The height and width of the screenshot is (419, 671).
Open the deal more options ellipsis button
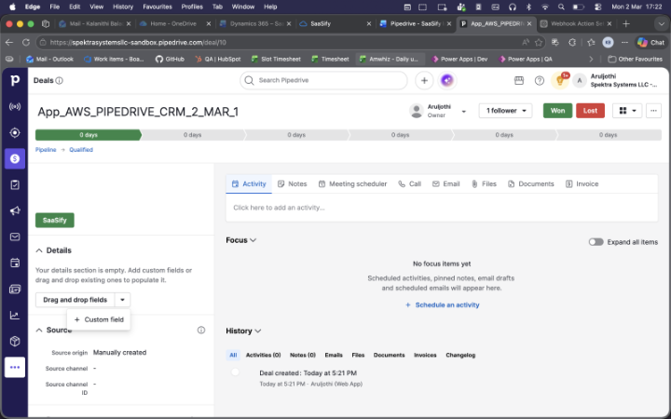(x=653, y=111)
